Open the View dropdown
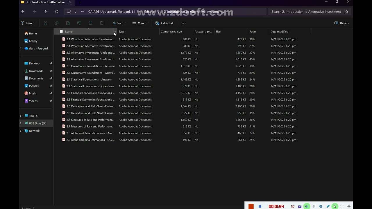372x209 pixels. (x=140, y=23)
